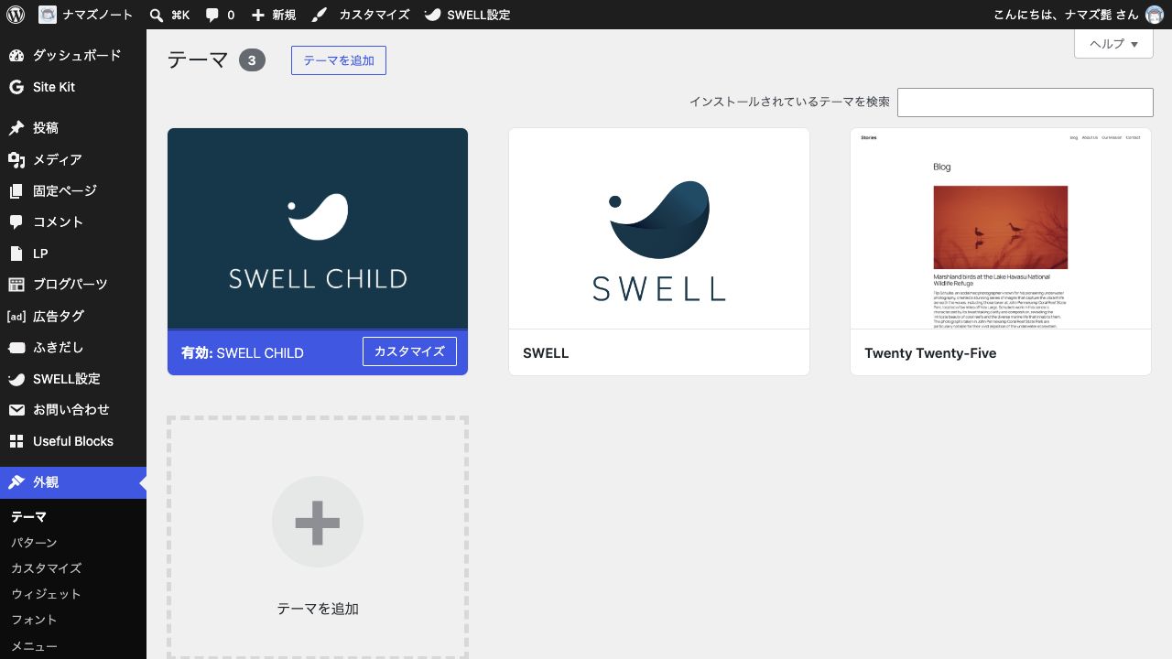
Task: Open the ブログパーツ label in the sidebar
Action: pyautogui.click(x=71, y=285)
